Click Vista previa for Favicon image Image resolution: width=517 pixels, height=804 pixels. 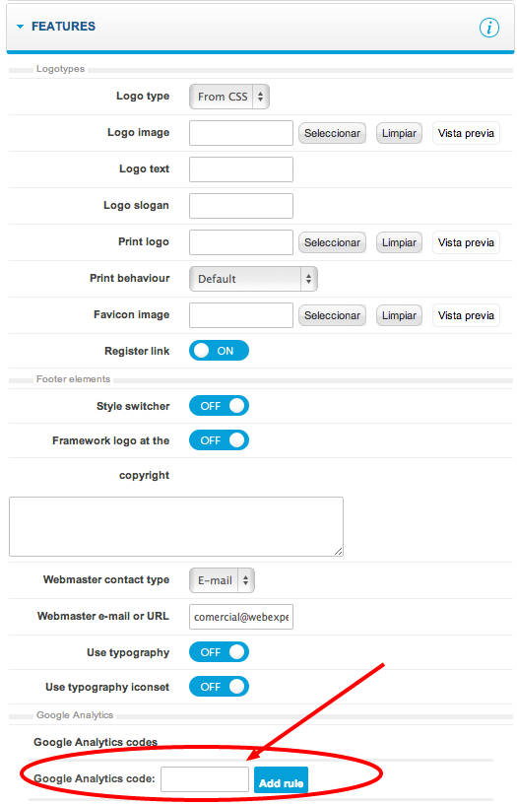click(x=466, y=315)
